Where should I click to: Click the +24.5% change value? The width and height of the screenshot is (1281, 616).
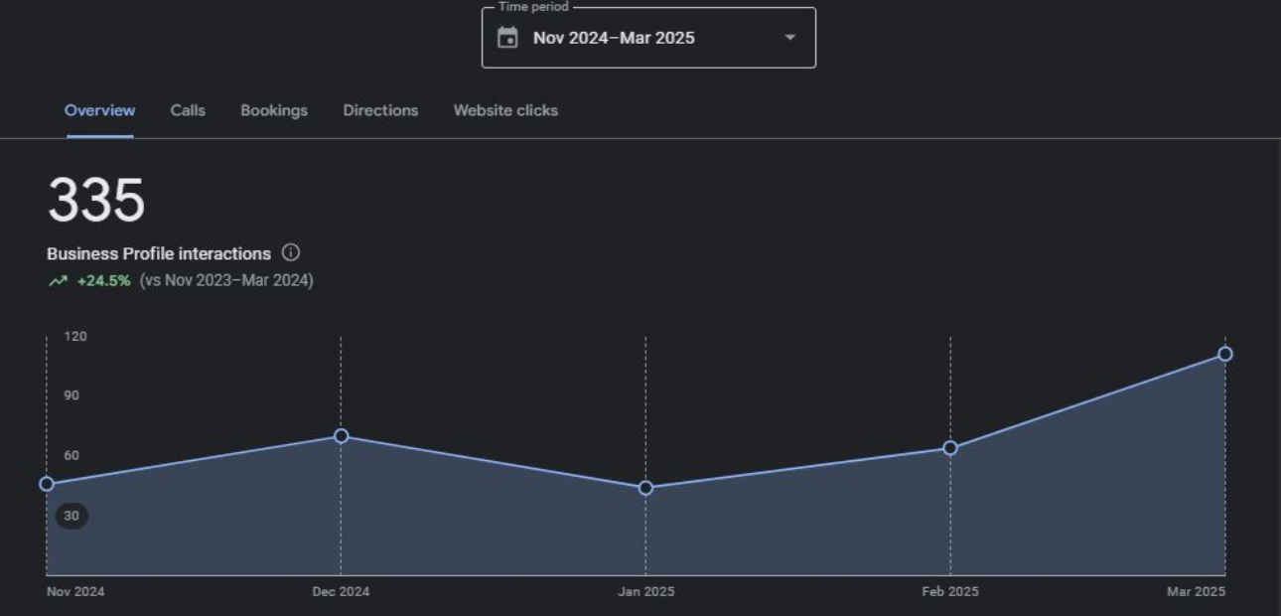tap(103, 281)
